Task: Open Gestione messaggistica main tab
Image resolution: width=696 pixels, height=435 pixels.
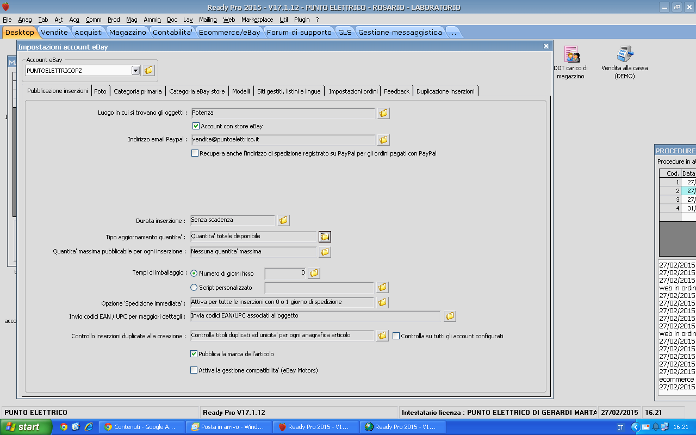Action: pyautogui.click(x=400, y=33)
